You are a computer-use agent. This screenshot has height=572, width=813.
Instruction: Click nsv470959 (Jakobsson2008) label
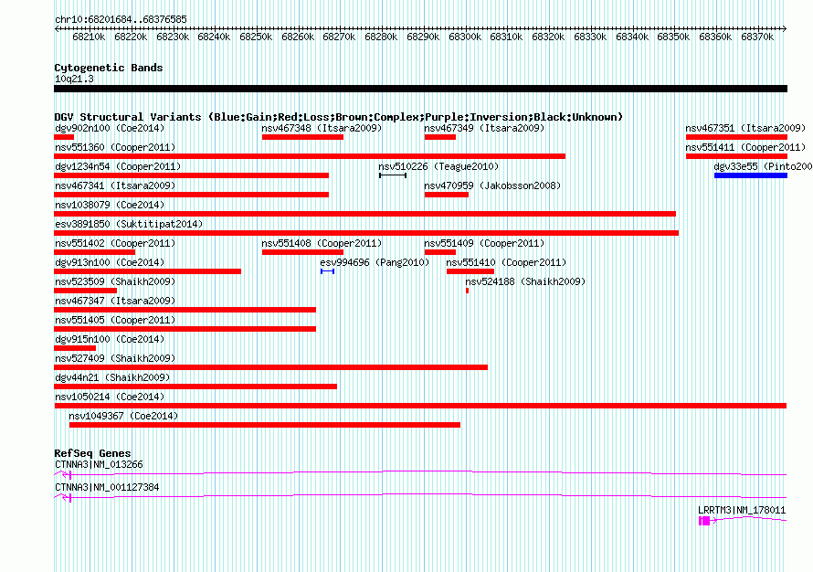pyautogui.click(x=492, y=186)
